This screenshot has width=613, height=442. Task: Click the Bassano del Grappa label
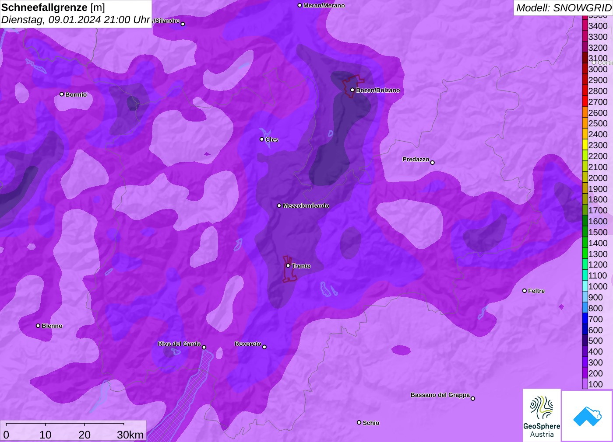tap(440, 395)
